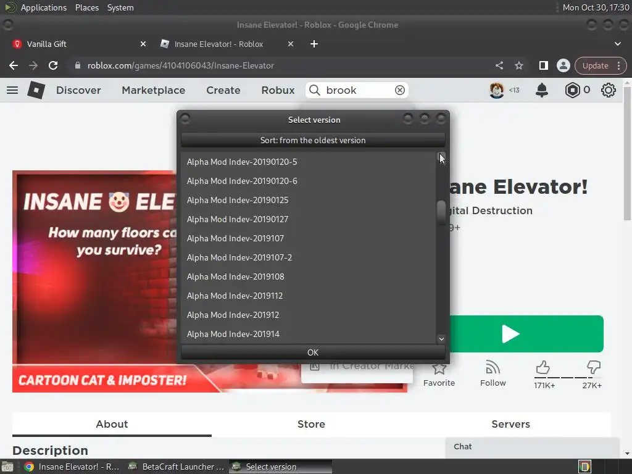632x474 pixels.
Task: Click Insane Elevator Chrome taskbar item
Action: [x=72, y=467]
